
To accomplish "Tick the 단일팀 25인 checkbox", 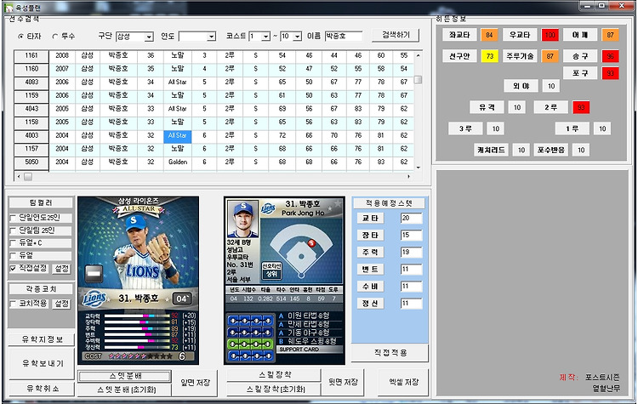I will click(13, 230).
